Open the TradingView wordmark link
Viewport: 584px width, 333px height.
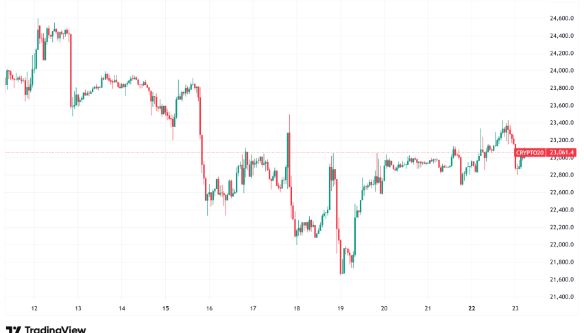tap(54, 330)
